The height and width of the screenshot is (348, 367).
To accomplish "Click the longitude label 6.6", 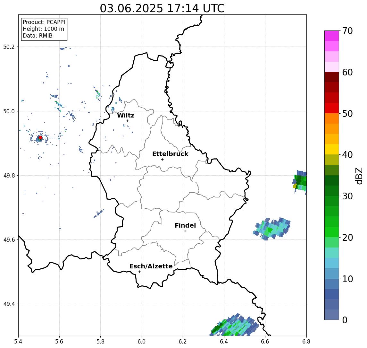I will point(265,342).
